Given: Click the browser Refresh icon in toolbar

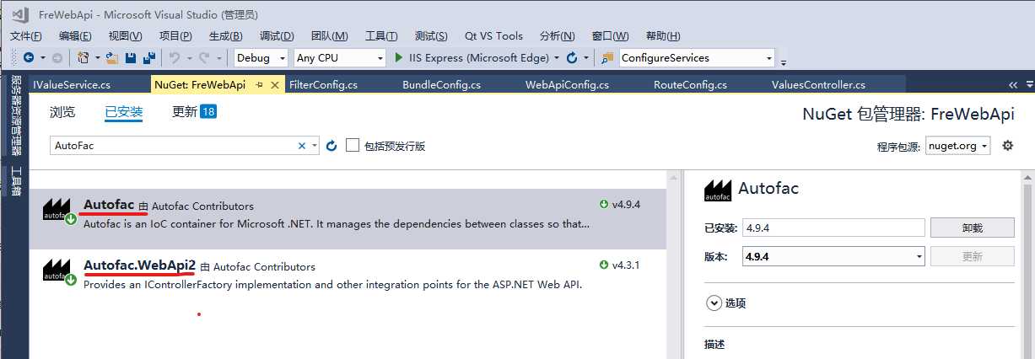Looking at the screenshot, I should pyautogui.click(x=573, y=58).
